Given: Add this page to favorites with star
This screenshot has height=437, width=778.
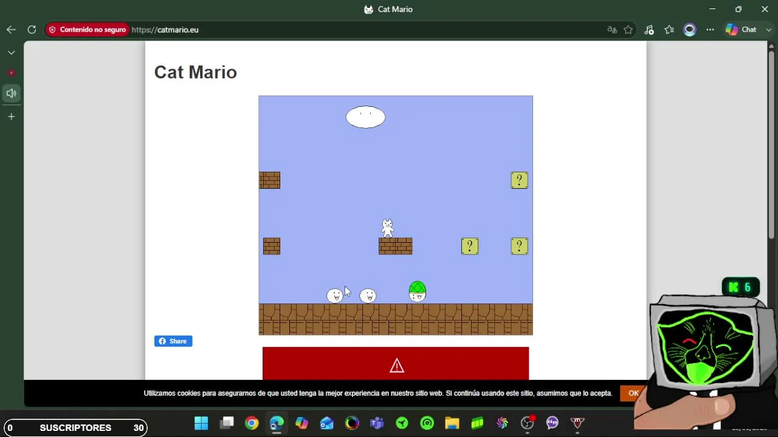Looking at the screenshot, I should [628, 30].
